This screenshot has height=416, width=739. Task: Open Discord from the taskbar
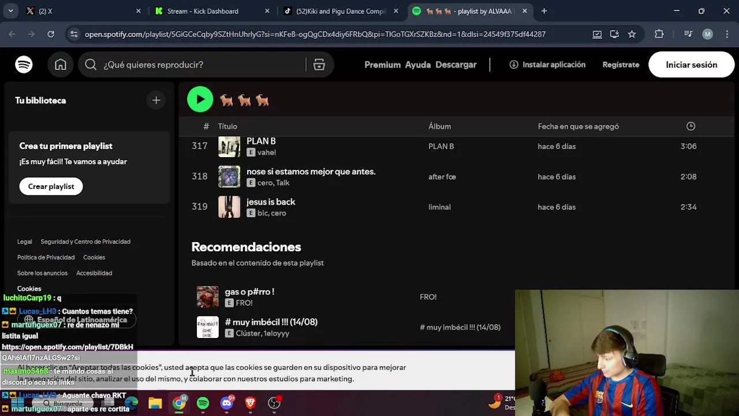227,403
